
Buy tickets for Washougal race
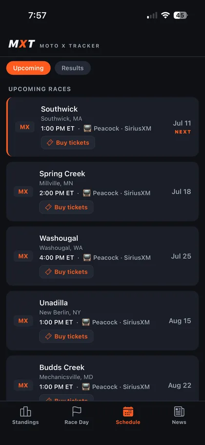click(x=66, y=272)
